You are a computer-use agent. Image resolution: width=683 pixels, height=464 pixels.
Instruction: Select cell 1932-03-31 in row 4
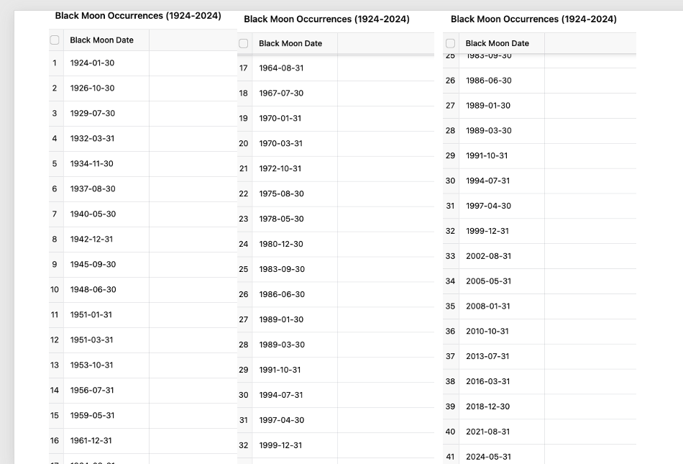tap(106, 139)
